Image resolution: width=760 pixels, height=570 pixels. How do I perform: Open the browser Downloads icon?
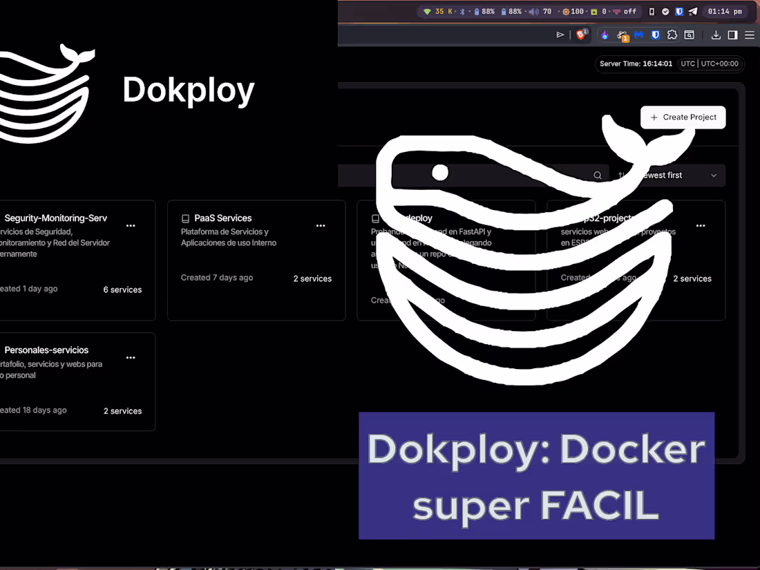coord(715,35)
